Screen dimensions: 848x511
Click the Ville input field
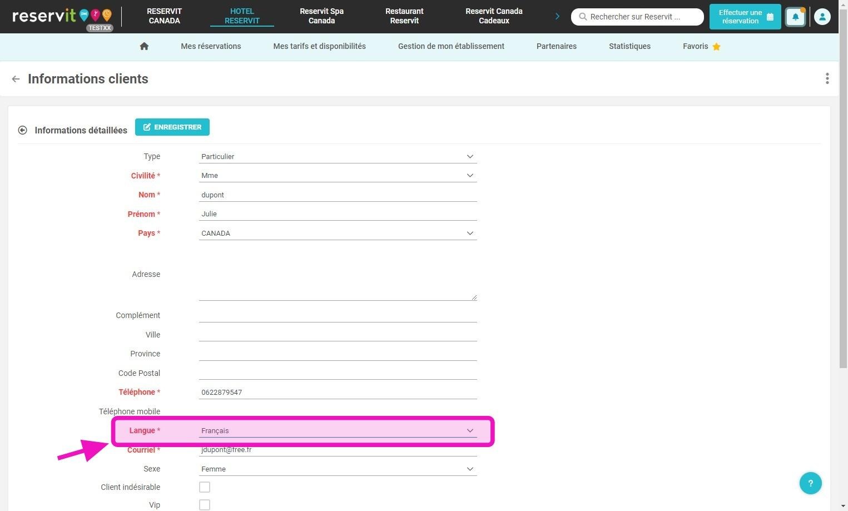pyautogui.click(x=338, y=335)
